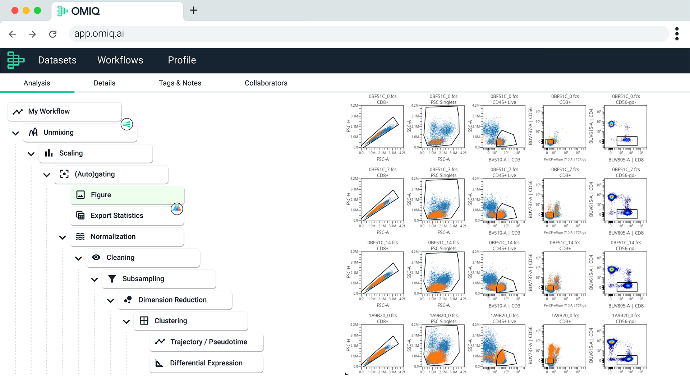Click the OMIQ logo in navigation bar
The width and height of the screenshot is (690, 388).
click(16, 60)
